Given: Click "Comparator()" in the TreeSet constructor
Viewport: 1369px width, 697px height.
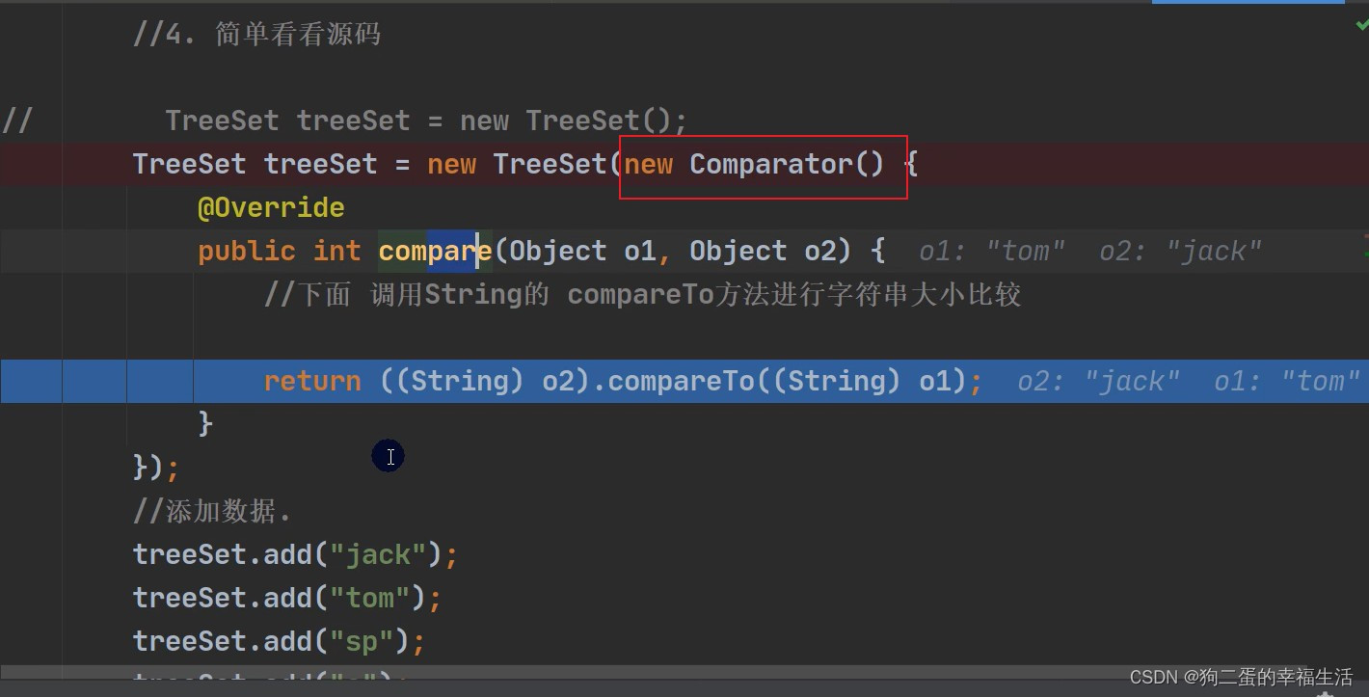Looking at the screenshot, I should coord(787,164).
